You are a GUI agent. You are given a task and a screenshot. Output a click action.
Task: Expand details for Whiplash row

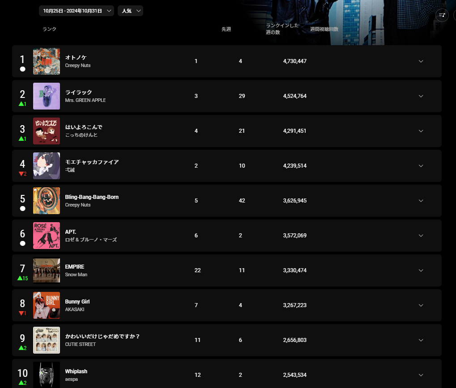click(421, 375)
